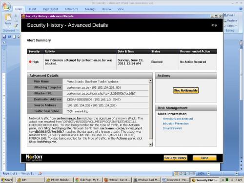Click the Norton icon in the dialog title bar
Screen dimensions: 244x183
pos(23,16)
